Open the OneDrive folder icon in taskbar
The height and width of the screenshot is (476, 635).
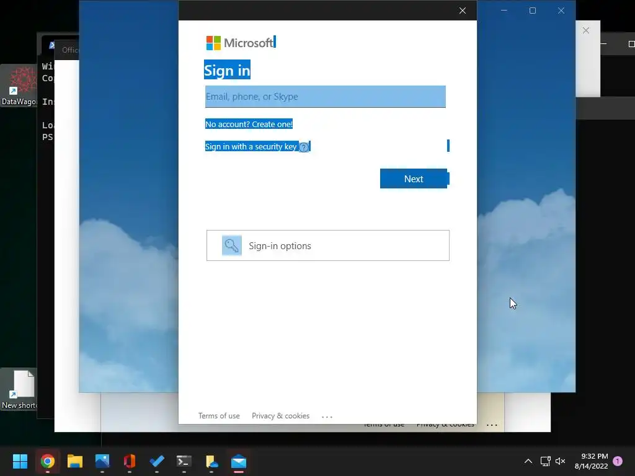click(211, 461)
